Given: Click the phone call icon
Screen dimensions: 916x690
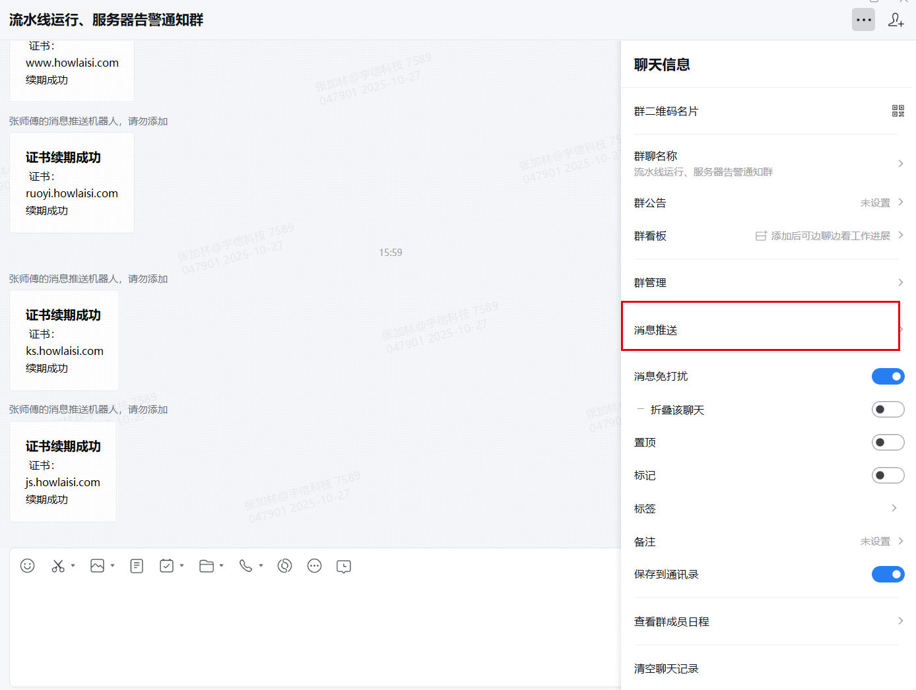Looking at the screenshot, I should pos(245,566).
